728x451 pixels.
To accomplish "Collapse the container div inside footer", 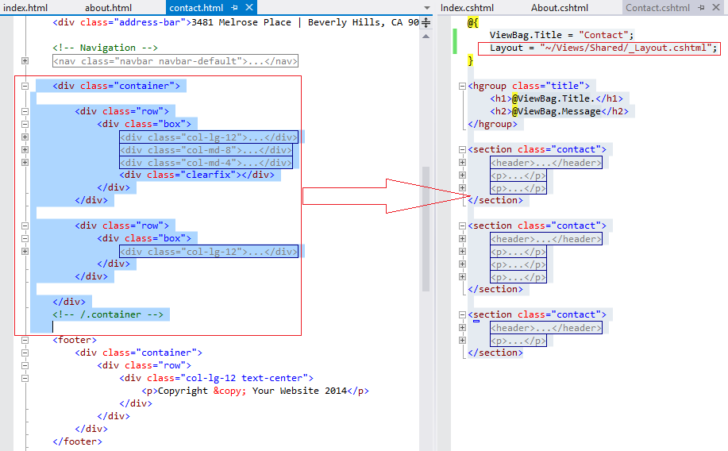I will tap(25, 353).
